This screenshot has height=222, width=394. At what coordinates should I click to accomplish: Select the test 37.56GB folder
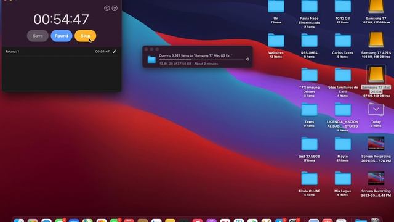click(x=309, y=144)
